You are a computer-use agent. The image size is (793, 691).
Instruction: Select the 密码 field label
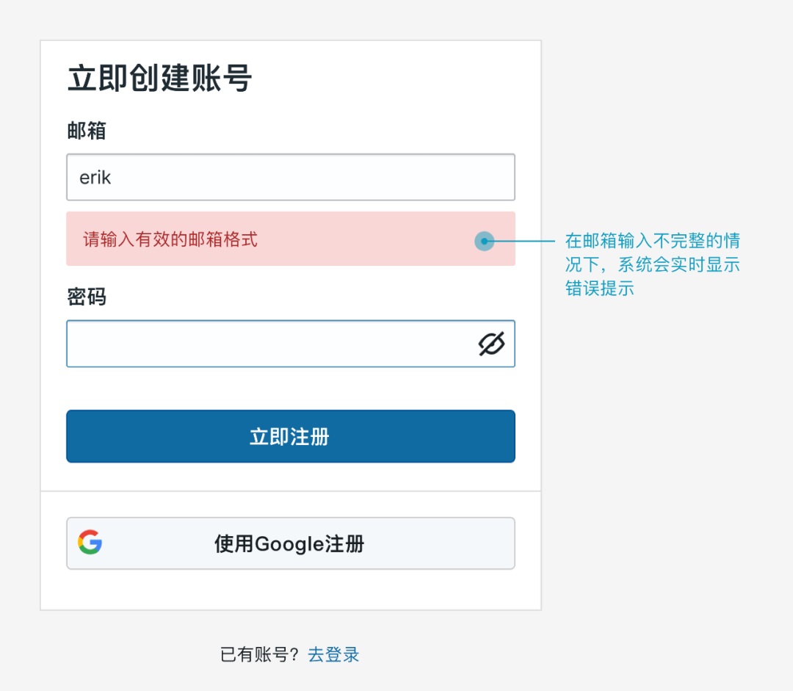[86, 297]
